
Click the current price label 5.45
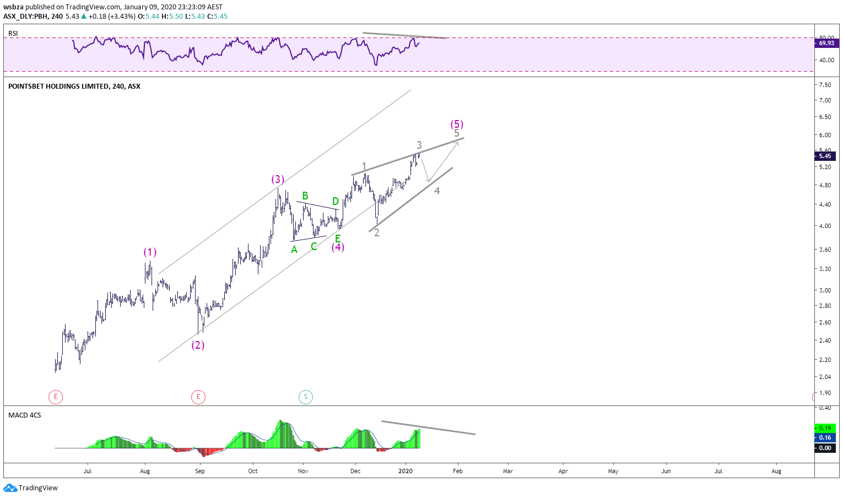tap(825, 156)
